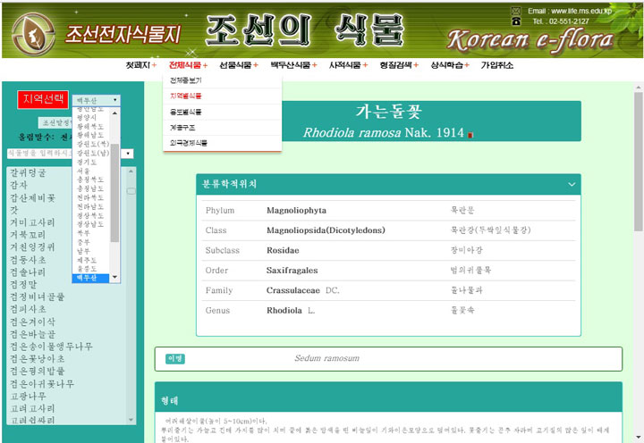Click the email envelope icon in header
Viewport: 644px width, 443px height.
click(x=516, y=11)
